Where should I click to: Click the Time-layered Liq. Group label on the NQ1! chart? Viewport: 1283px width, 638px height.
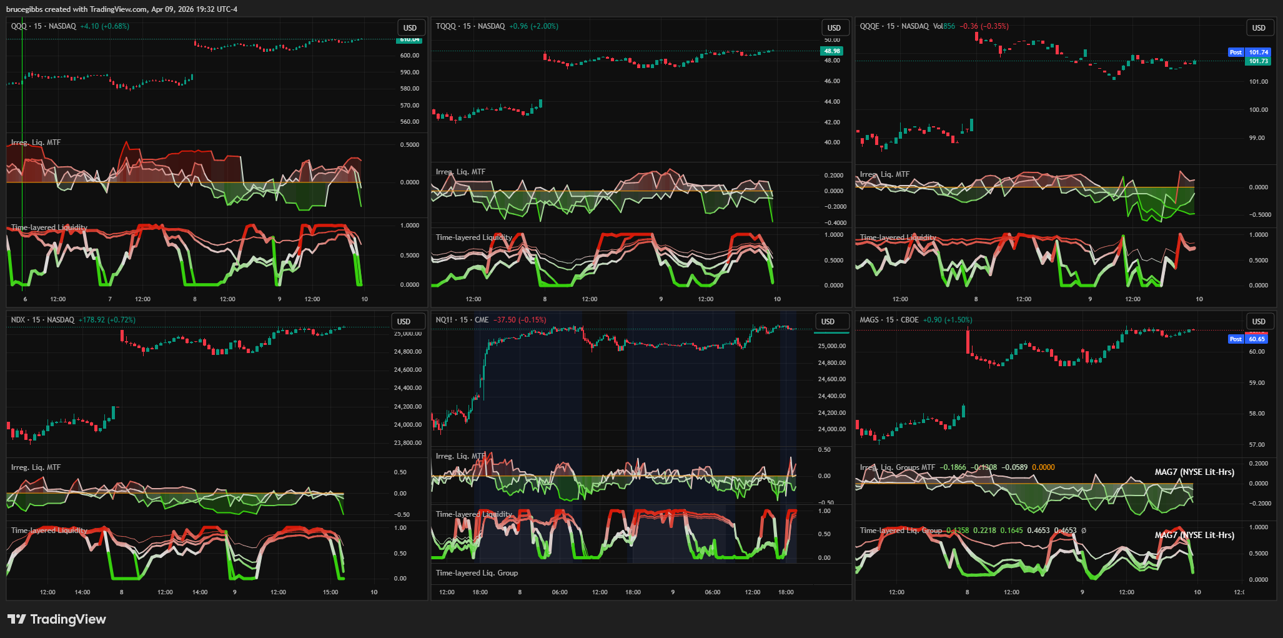pyautogui.click(x=477, y=573)
